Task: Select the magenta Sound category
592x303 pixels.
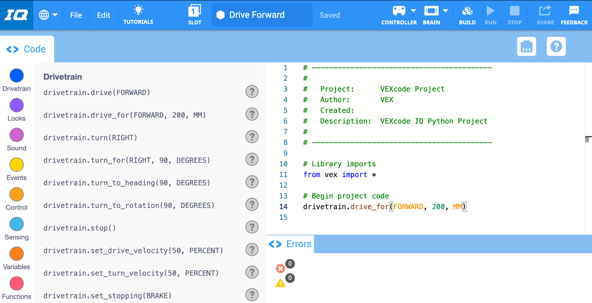Action: coord(17,135)
